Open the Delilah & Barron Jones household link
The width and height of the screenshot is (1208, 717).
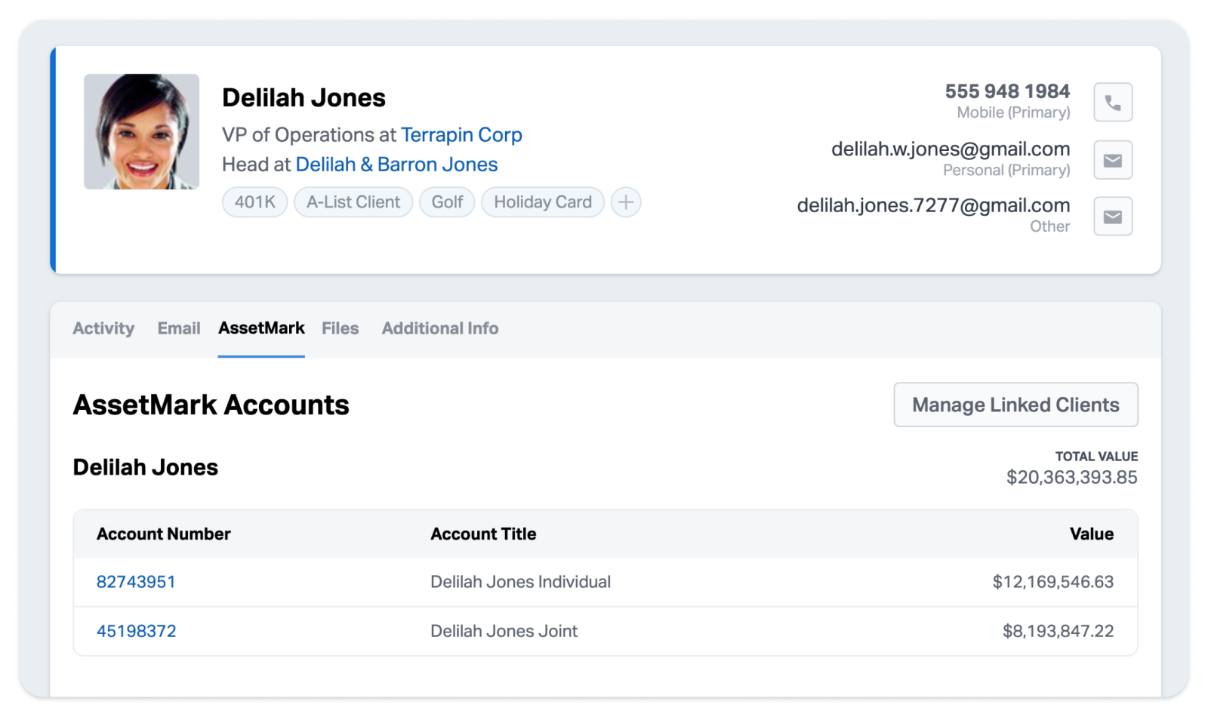point(397,165)
